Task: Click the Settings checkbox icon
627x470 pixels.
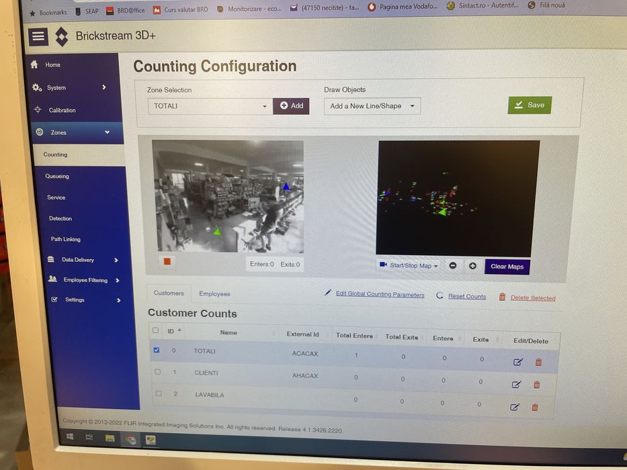Action: (x=54, y=299)
